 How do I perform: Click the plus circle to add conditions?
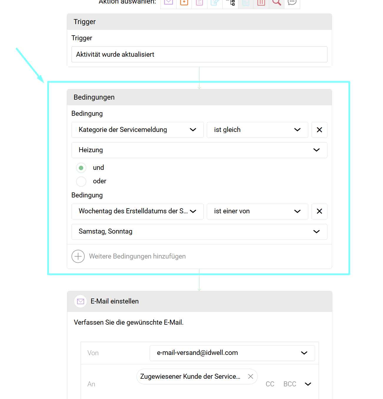78,256
